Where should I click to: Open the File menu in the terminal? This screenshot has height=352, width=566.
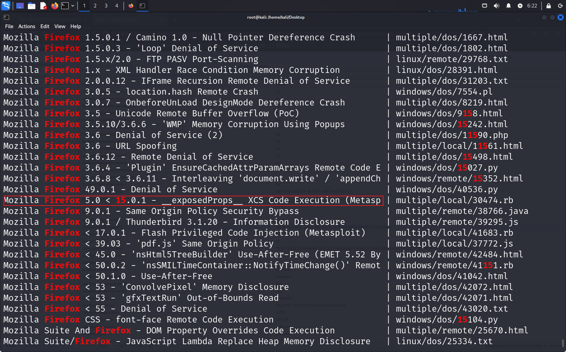[9, 26]
